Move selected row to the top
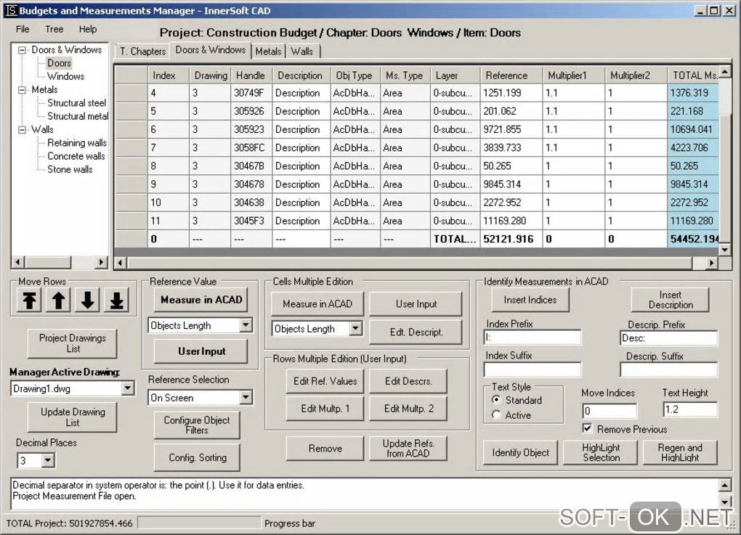This screenshot has height=535, width=741. (x=29, y=301)
